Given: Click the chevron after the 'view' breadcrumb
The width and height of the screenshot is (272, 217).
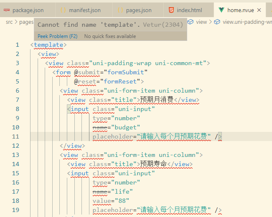Looking at the screenshot, I should 211,22.
